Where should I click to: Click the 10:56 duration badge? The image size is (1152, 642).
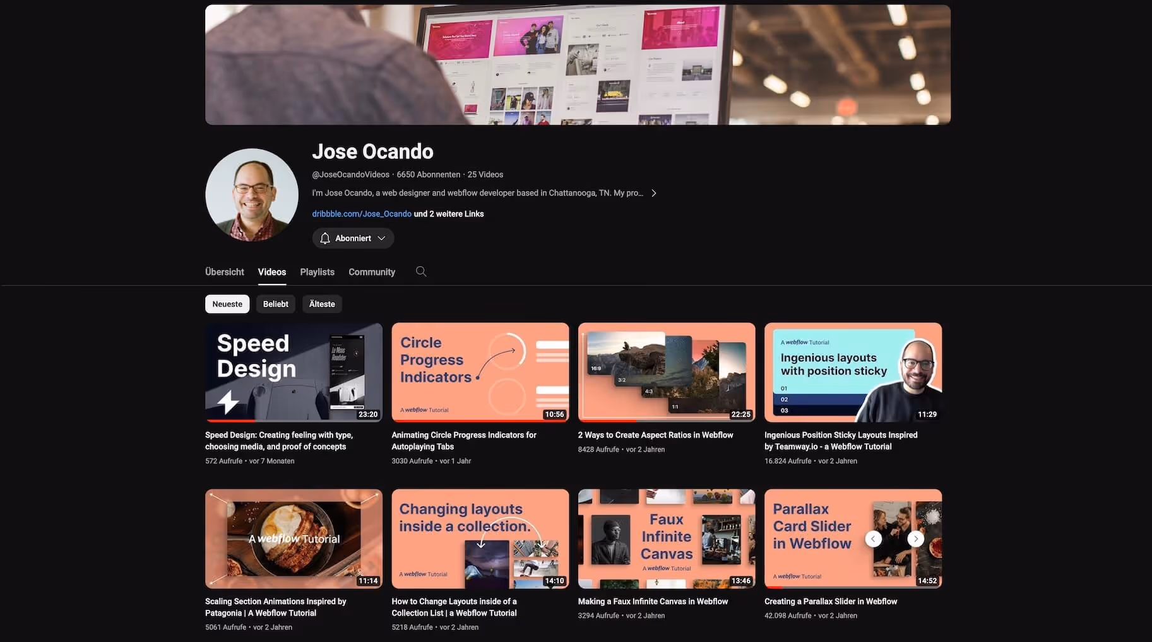554,414
